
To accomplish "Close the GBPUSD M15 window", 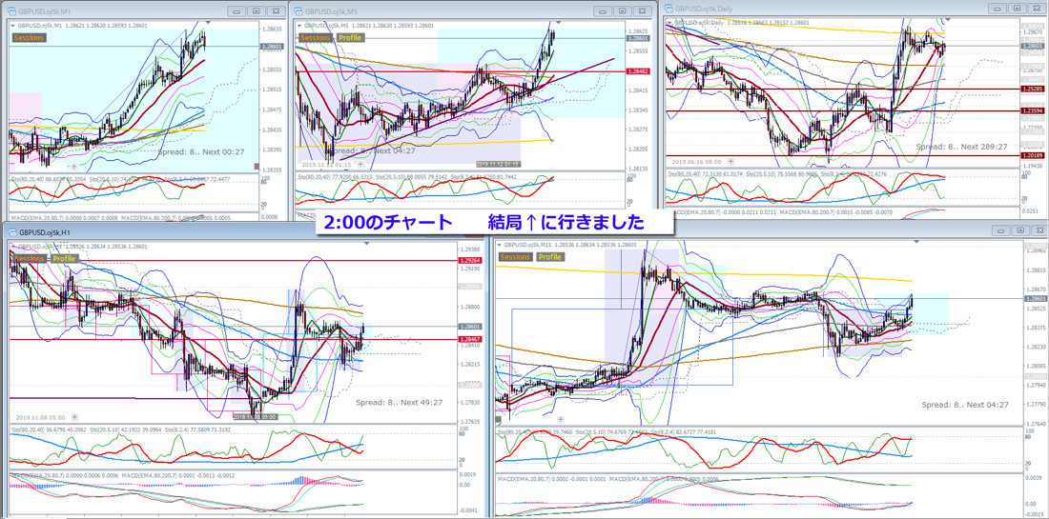I will click(1039, 230).
